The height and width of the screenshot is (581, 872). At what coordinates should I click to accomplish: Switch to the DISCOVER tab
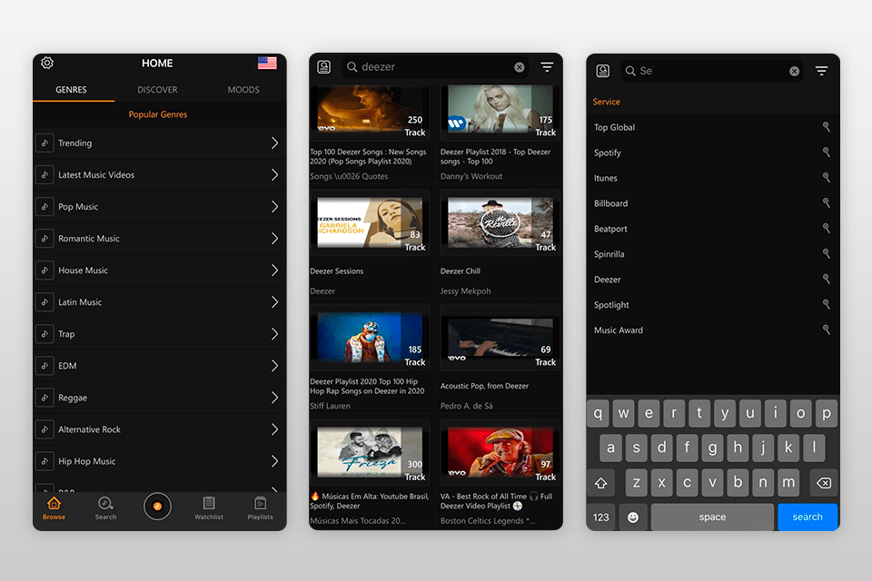tap(157, 89)
